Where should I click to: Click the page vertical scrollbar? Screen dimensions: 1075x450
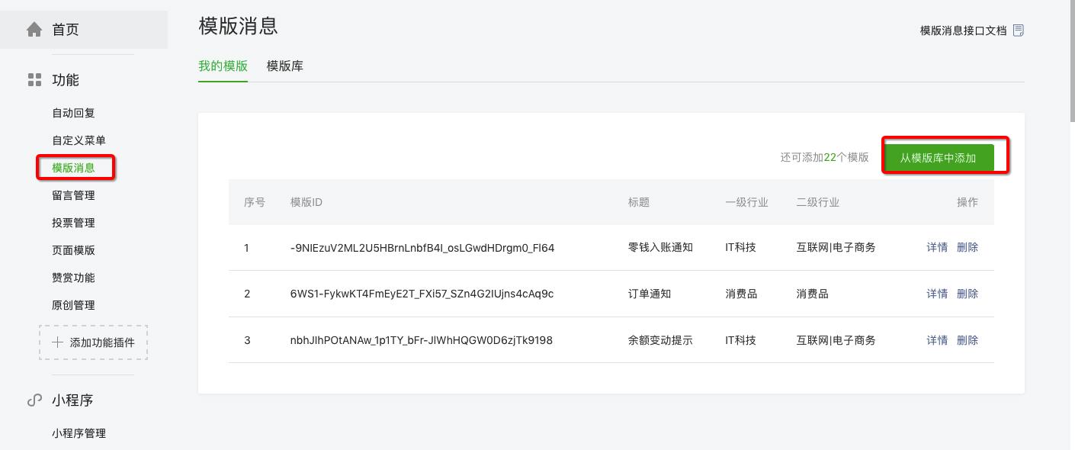coord(1071,61)
